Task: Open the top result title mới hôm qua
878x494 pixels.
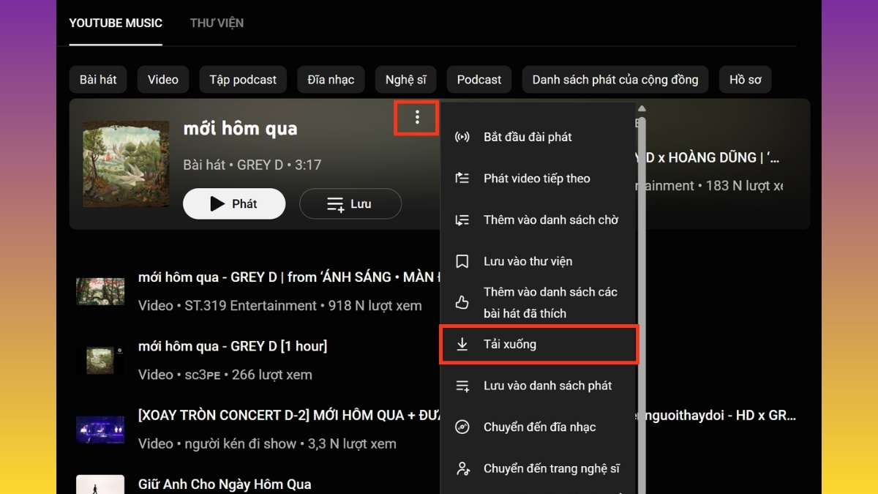Action: (x=240, y=129)
